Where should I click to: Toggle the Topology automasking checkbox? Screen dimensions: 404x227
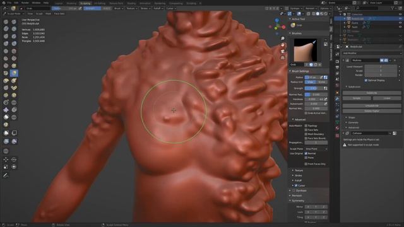306,126
